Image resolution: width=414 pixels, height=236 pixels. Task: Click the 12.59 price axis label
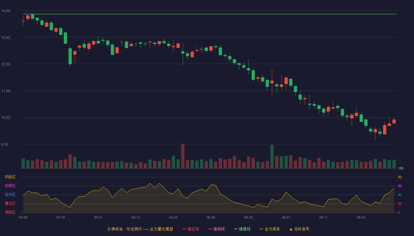tap(6, 64)
